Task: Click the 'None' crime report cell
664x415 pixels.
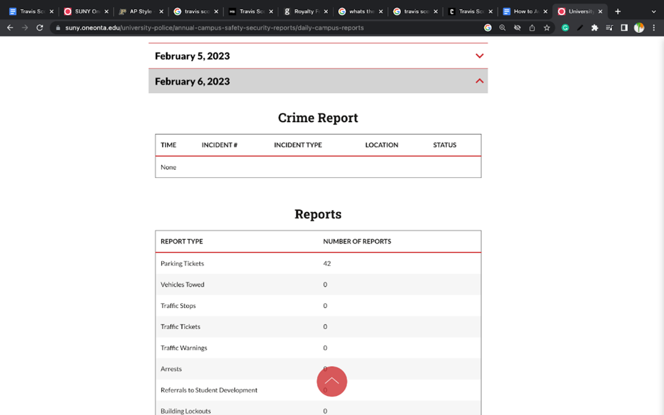Action: (x=168, y=167)
